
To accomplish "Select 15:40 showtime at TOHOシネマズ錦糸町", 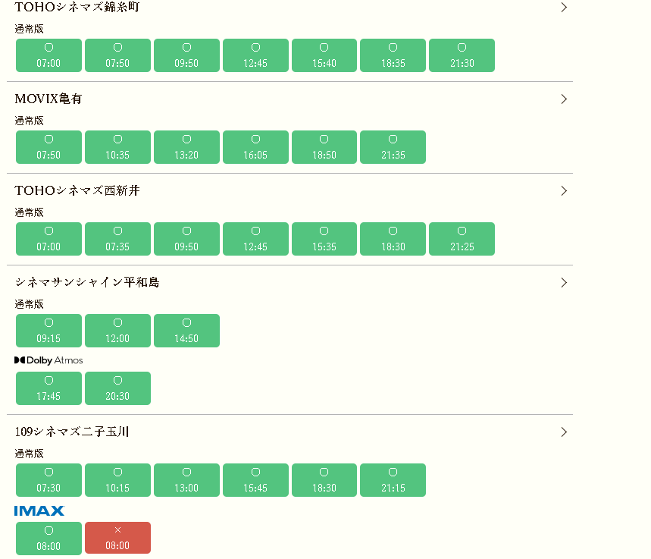I will [x=324, y=55].
